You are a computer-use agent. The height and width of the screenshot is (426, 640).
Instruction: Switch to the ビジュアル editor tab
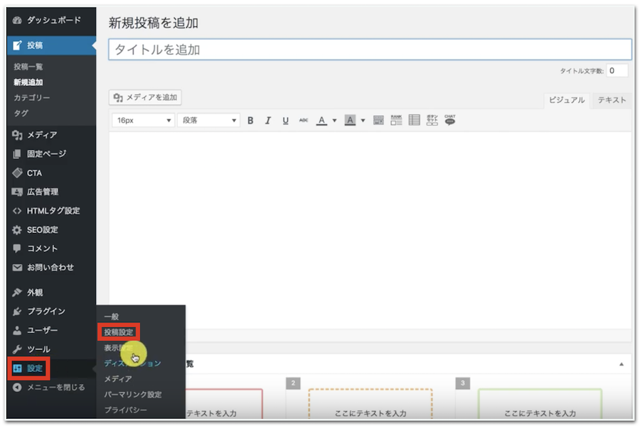pos(567,100)
